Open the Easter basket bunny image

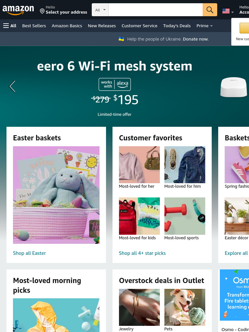tap(56, 195)
